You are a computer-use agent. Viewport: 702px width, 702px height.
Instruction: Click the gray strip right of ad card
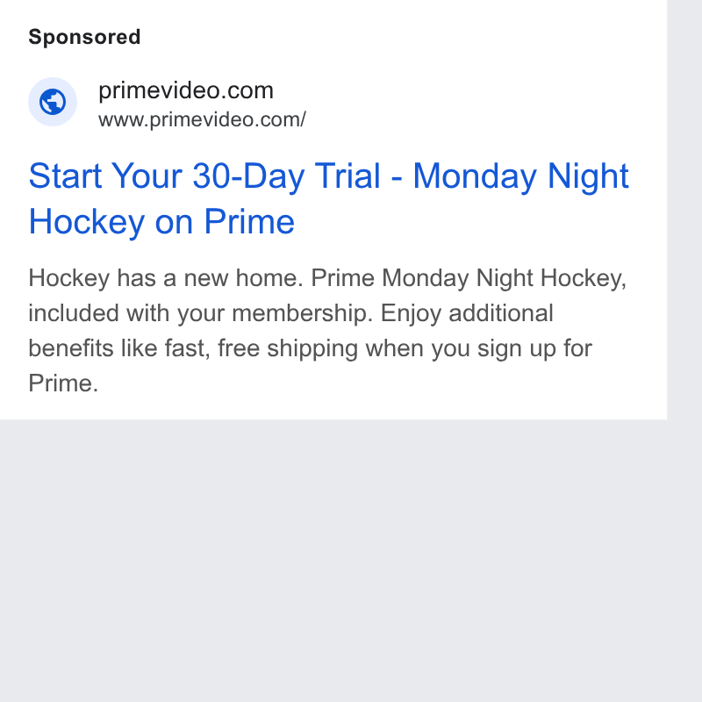tap(684, 210)
